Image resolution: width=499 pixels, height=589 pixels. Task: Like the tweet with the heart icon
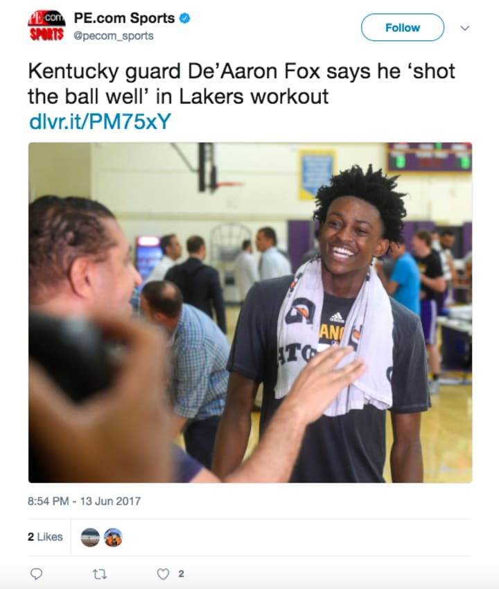pyautogui.click(x=163, y=574)
